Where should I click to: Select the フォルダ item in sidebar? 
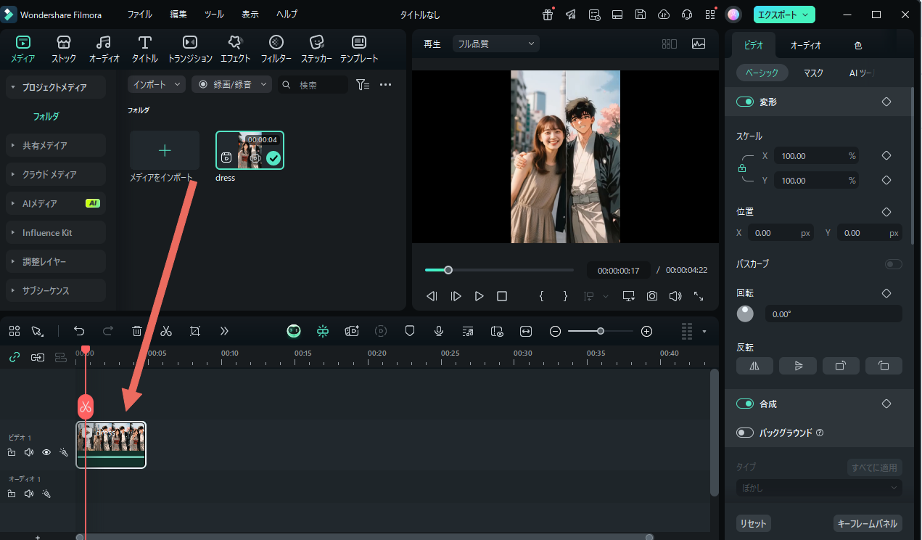[46, 116]
